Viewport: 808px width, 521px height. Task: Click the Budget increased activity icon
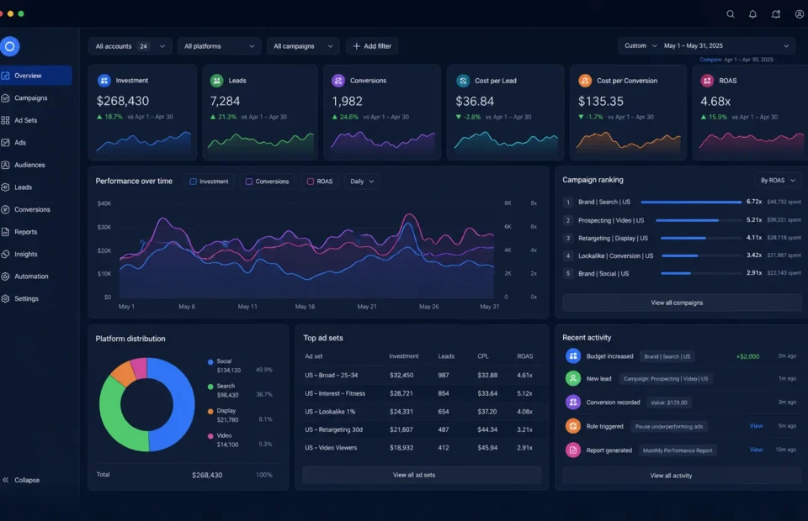tap(573, 356)
